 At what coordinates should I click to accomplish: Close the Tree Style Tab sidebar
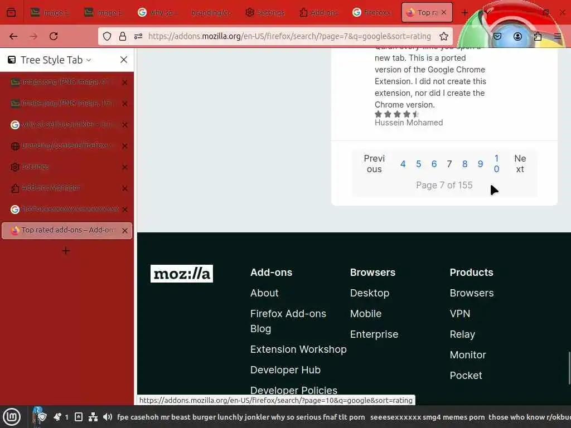(x=124, y=60)
